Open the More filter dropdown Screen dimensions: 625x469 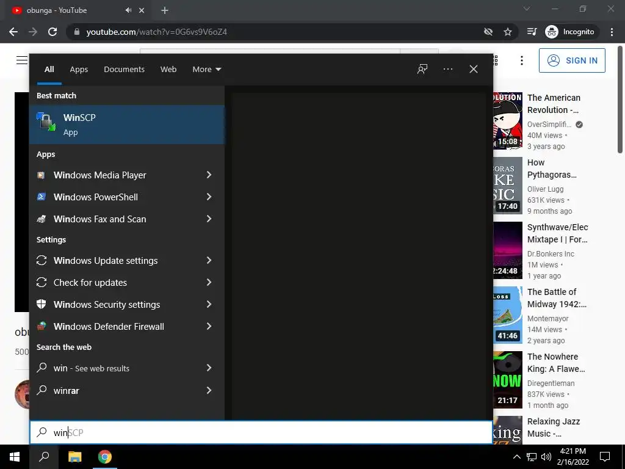tap(206, 70)
